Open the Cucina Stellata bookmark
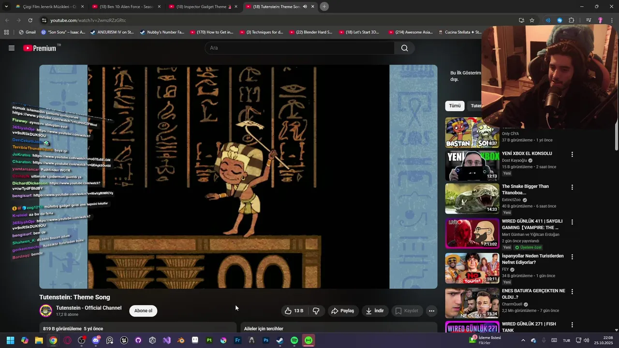The image size is (619, 348). [459, 32]
